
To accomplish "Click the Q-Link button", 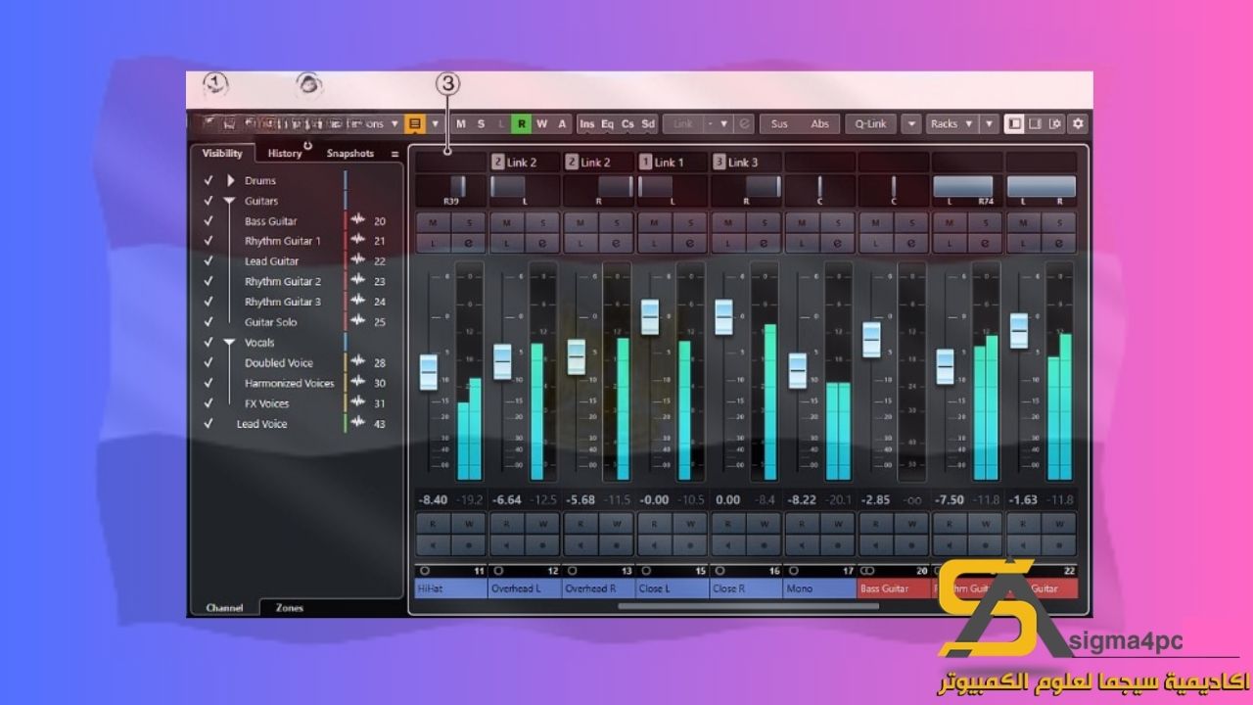I will point(870,124).
